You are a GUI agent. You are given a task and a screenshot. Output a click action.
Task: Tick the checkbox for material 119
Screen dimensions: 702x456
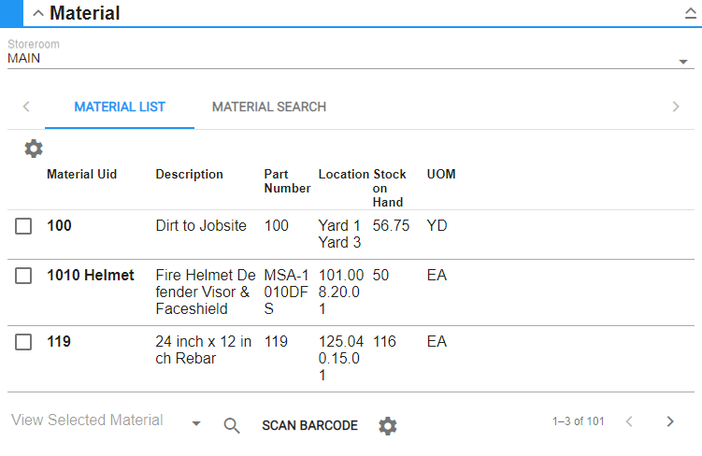pos(24,342)
